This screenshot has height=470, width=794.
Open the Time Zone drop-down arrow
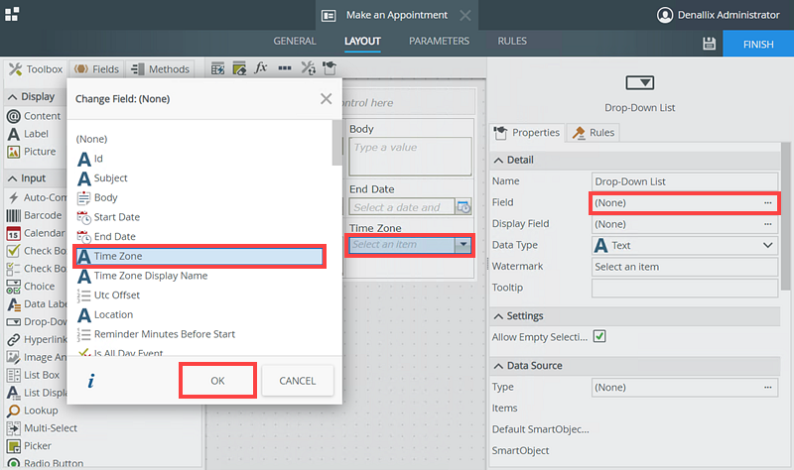[x=463, y=245]
